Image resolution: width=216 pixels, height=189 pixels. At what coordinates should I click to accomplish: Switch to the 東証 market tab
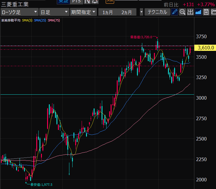(64, 2)
